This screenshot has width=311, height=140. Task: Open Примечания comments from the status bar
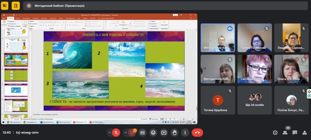[153, 119]
